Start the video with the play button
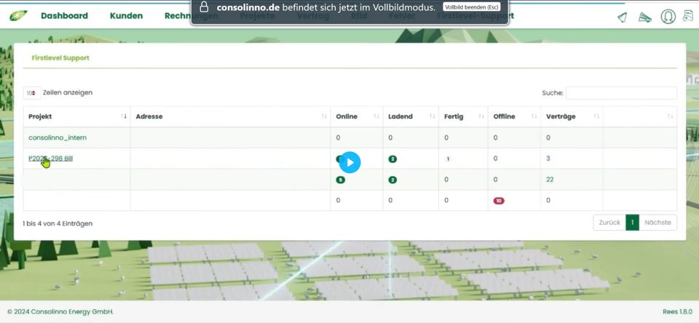This screenshot has height=323, width=699. (350, 163)
